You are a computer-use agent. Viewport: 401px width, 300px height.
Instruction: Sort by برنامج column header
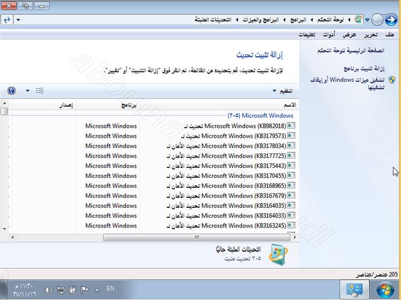129,105
